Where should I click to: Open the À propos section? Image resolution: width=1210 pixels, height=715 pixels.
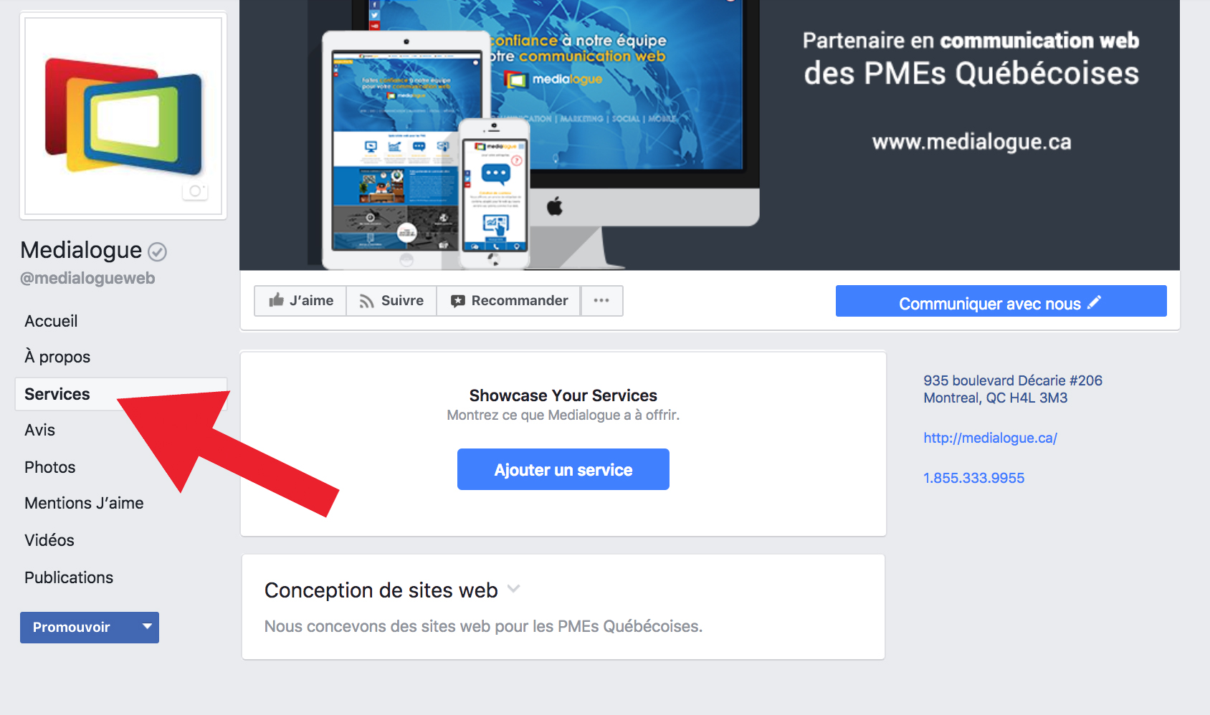pyautogui.click(x=57, y=357)
